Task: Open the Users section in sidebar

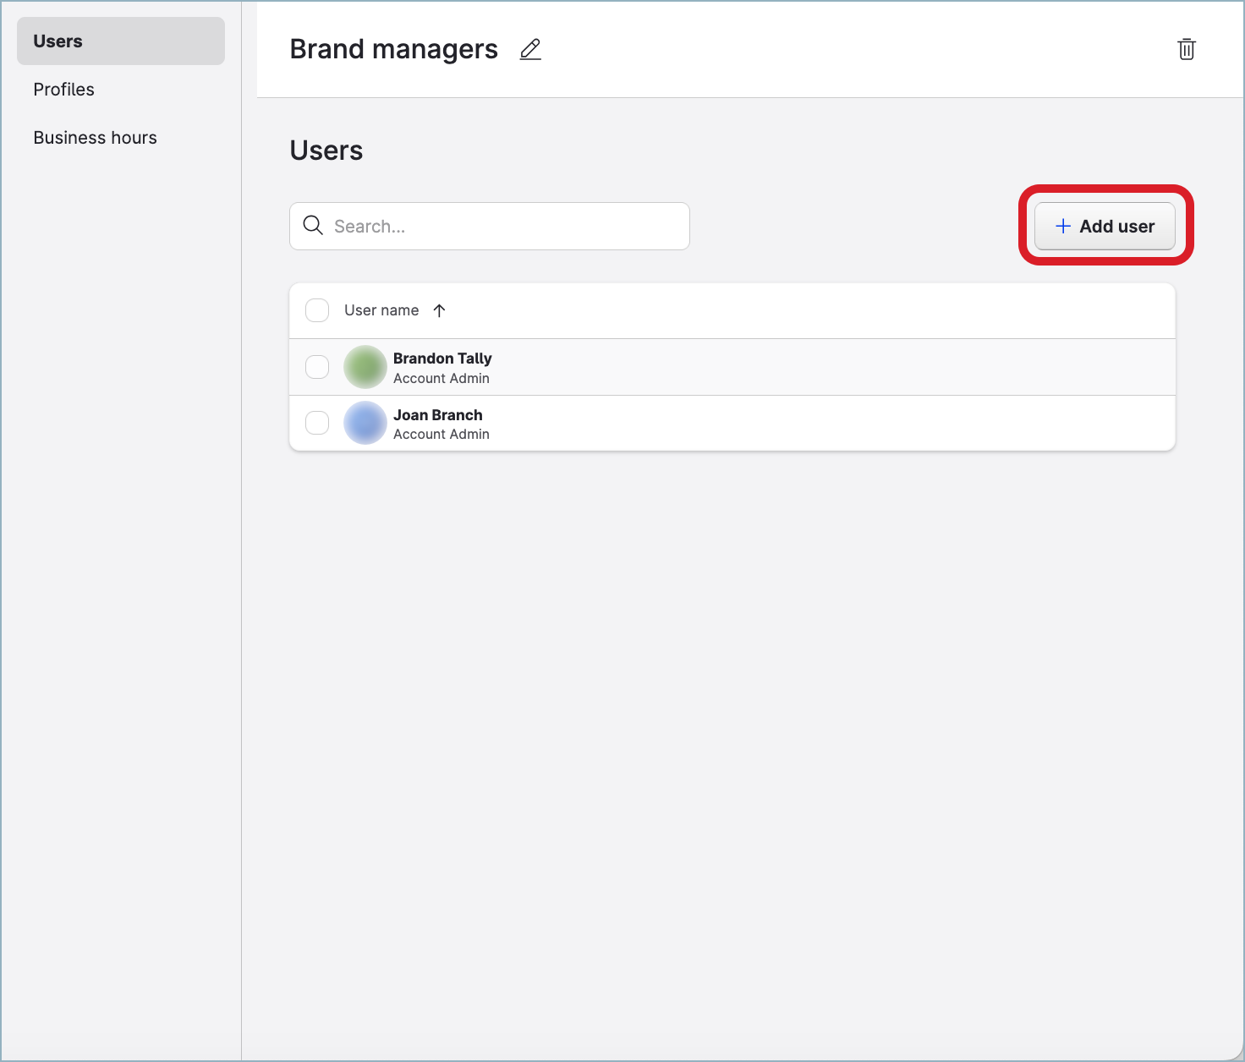Action: [x=121, y=41]
